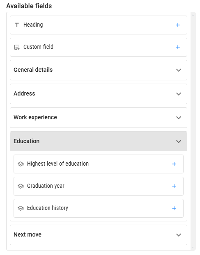The height and width of the screenshot is (255, 200).
Task: Click the Highest level of education label
Action: click(x=58, y=164)
